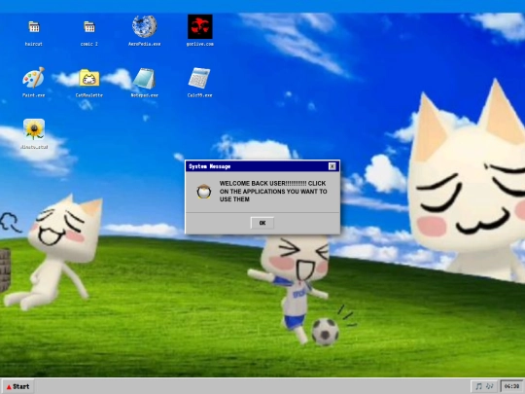This screenshot has width=525, height=394.
Task: Click the taskbar clock display
Action: 511,386
